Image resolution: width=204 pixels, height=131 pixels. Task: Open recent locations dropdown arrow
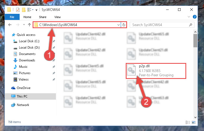[24, 25]
